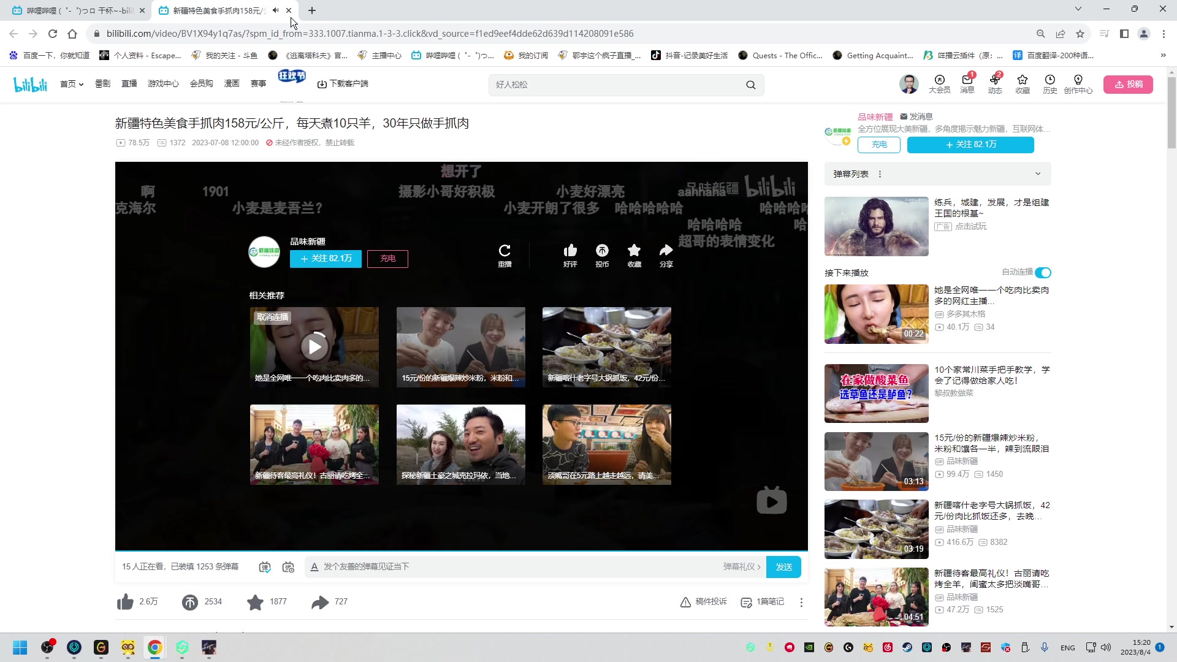Viewport: 1177px width, 662px height.
Task: Mute the tab via speaker icon on active tab
Action: (x=275, y=10)
